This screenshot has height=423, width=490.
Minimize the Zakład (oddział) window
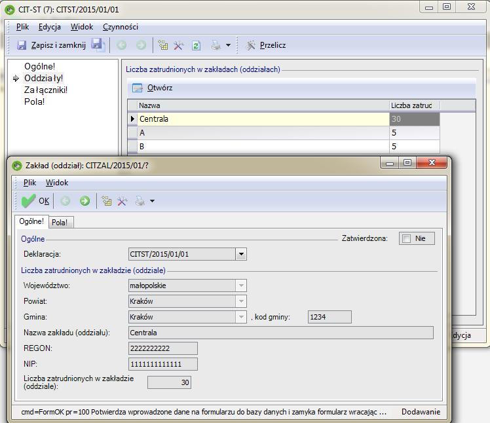click(x=389, y=162)
